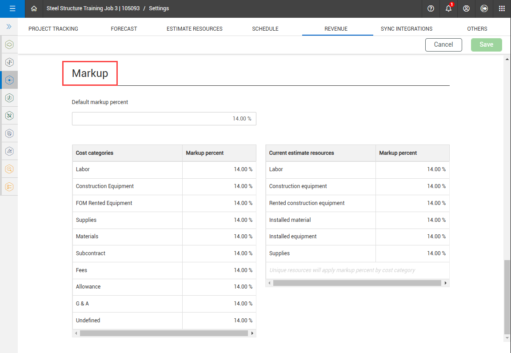Click the sign out arrow icon
This screenshot has width=511, height=353.
pos(484,8)
